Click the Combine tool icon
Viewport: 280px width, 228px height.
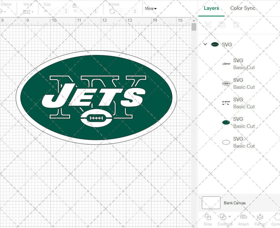(223, 217)
